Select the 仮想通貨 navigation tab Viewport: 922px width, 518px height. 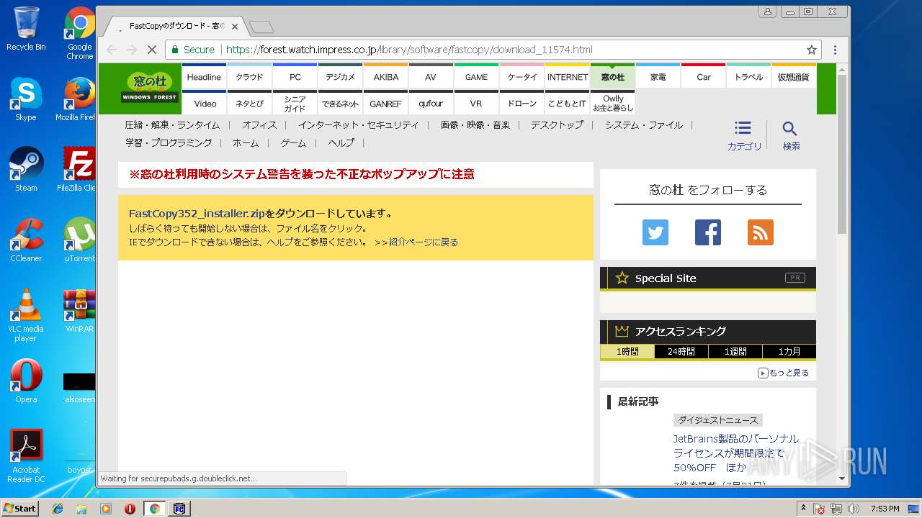tap(794, 76)
